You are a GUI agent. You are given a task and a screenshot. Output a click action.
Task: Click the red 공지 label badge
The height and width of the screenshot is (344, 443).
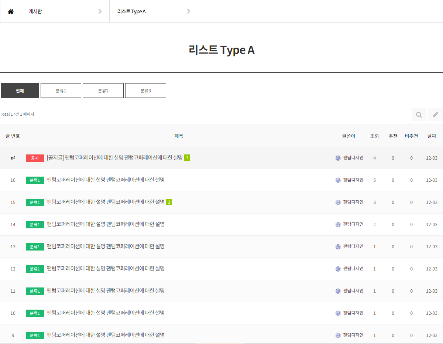coord(35,158)
